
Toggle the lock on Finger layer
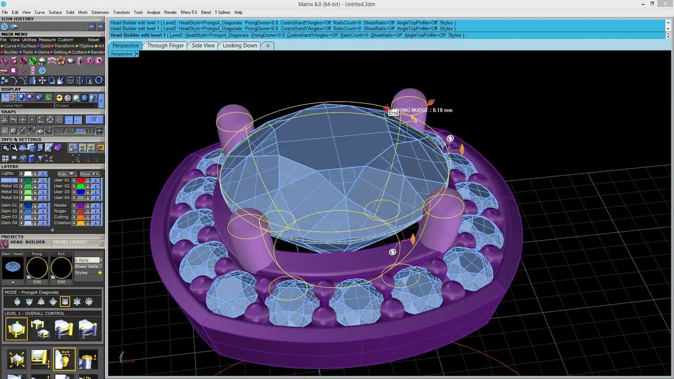pos(87,211)
